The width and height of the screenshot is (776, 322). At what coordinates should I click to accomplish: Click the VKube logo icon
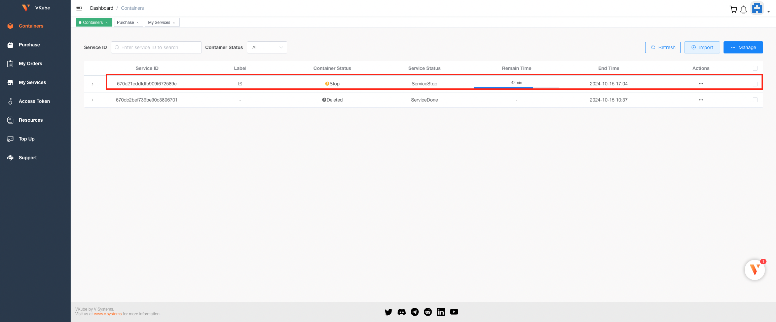pyautogui.click(x=26, y=8)
